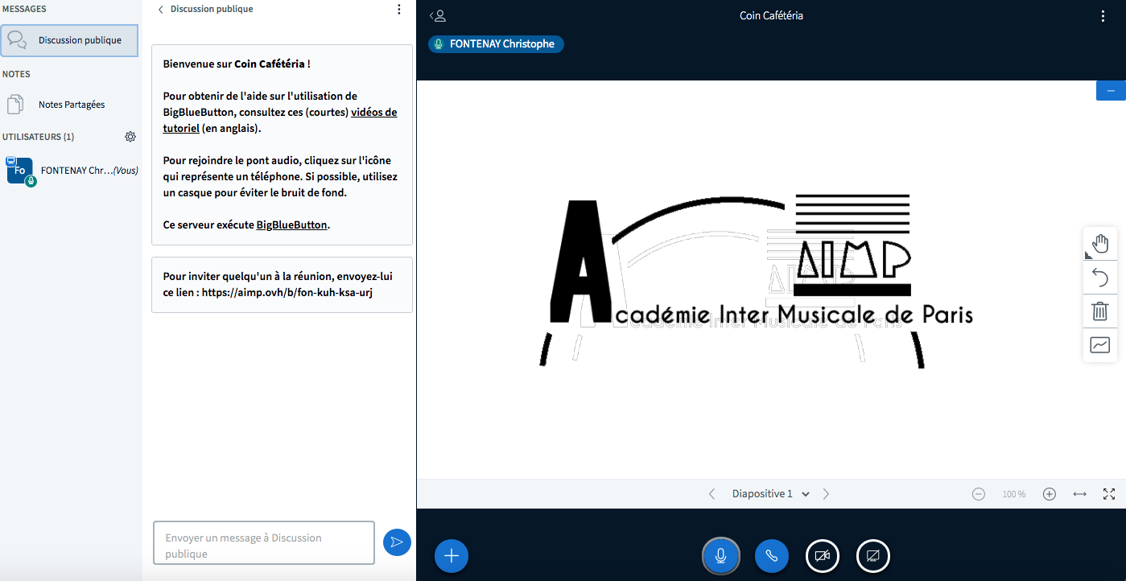The image size is (1126, 581).
Task: Open the blue plus actions menu
Action: point(452,556)
